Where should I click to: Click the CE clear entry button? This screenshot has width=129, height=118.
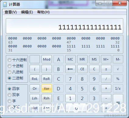click(82, 69)
